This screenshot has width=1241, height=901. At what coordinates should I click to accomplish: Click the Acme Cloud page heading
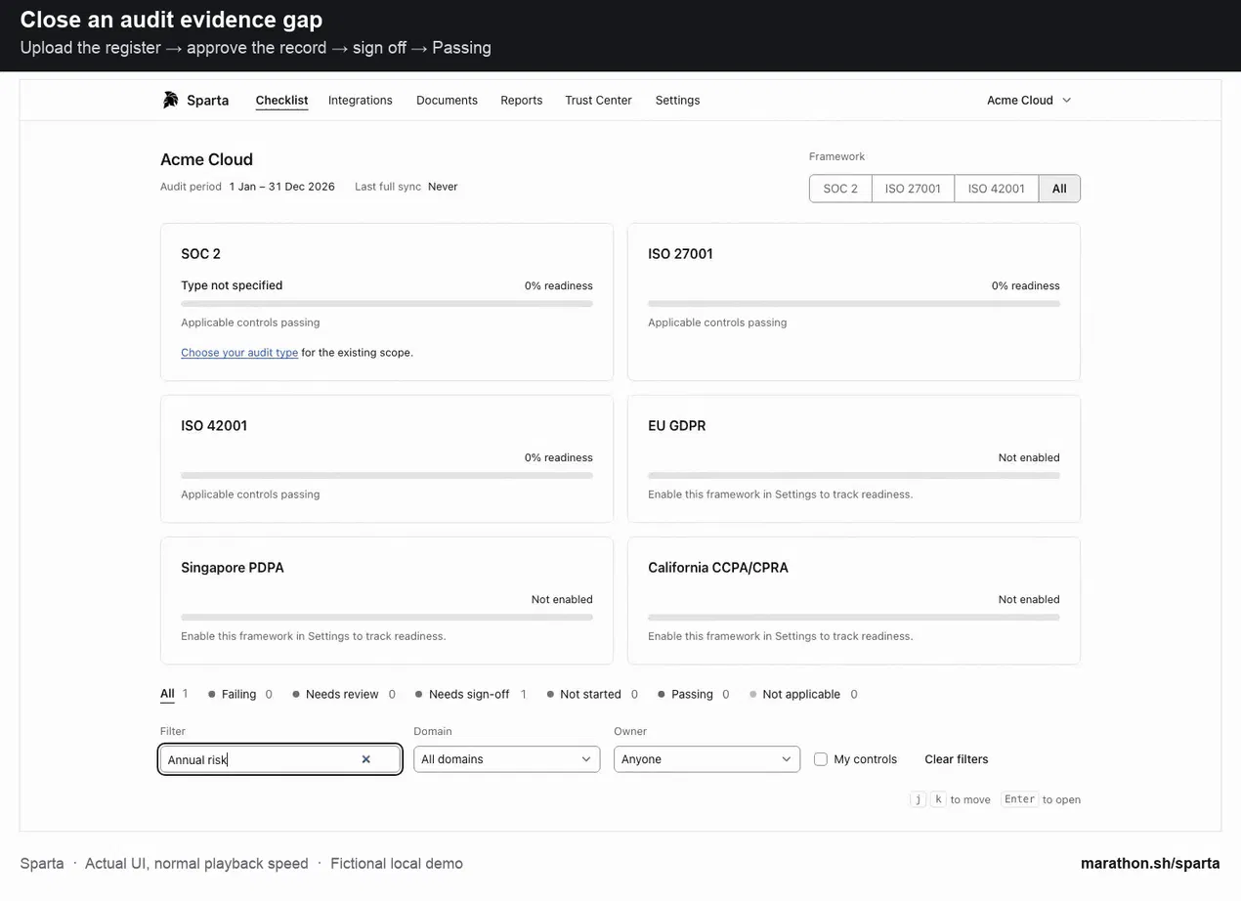pos(206,159)
